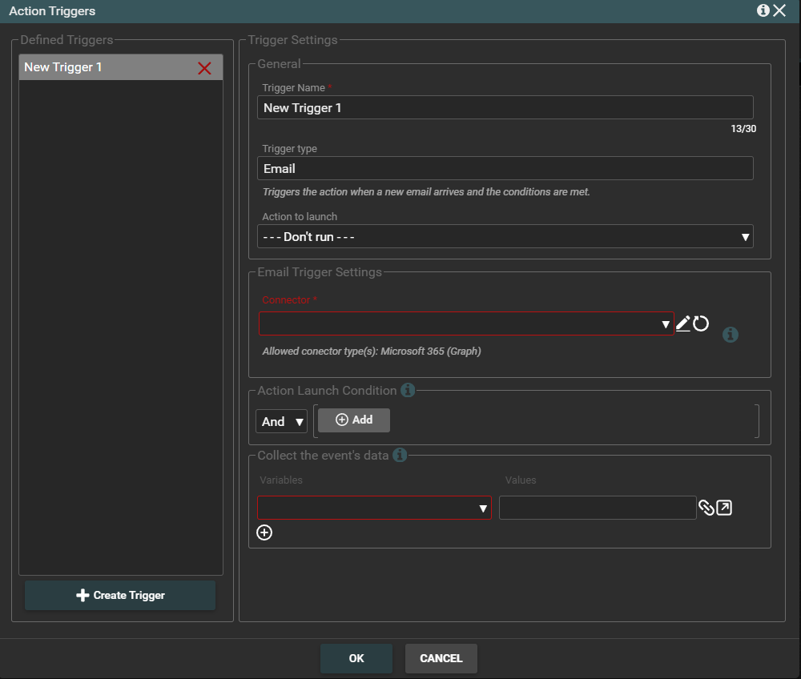This screenshot has height=679, width=801.
Task: Open dialog info icon in title bar
Action: coord(763,10)
